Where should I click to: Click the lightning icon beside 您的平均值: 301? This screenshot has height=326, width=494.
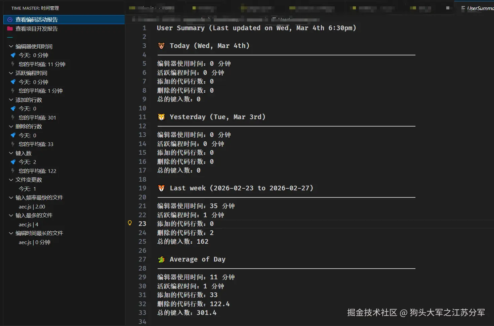click(x=13, y=118)
